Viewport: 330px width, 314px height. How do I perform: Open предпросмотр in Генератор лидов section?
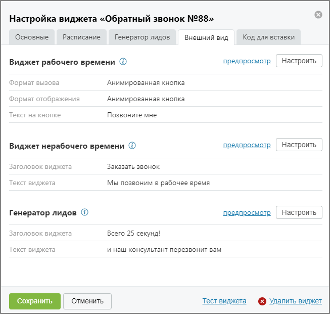(x=247, y=212)
